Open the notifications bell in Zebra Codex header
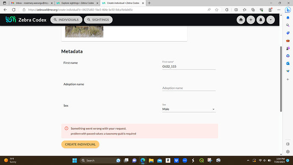The width and height of the screenshot is (293, 165). tap(261, 20)
